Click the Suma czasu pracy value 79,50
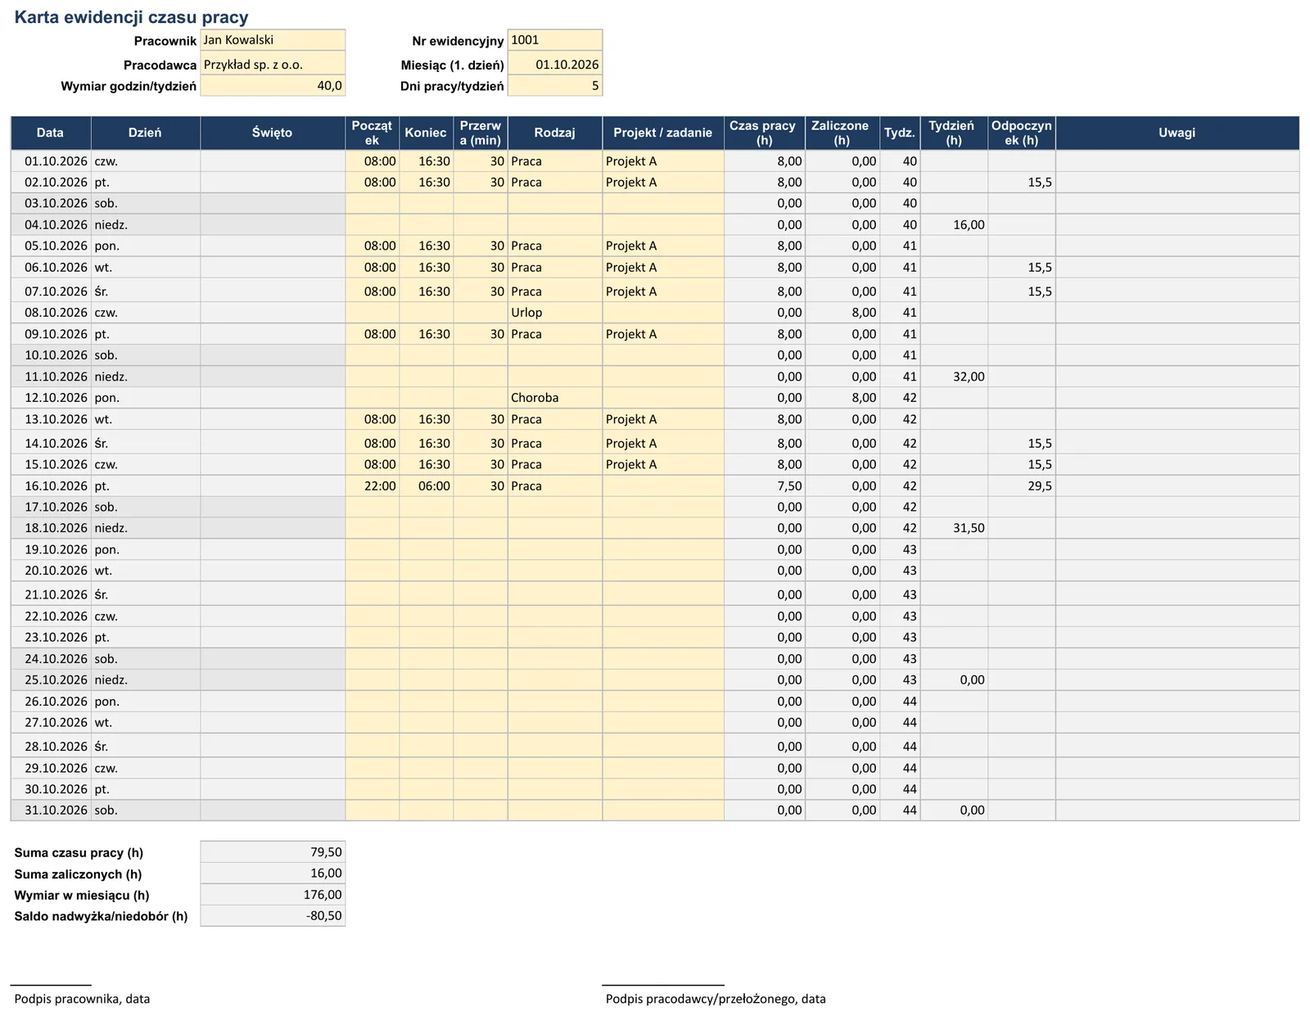1310x1016 pixels. pyautogui.click(x=273, y=852)
